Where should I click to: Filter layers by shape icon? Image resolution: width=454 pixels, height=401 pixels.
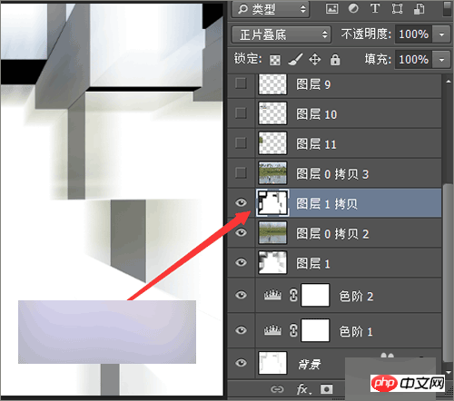(397, 9)
